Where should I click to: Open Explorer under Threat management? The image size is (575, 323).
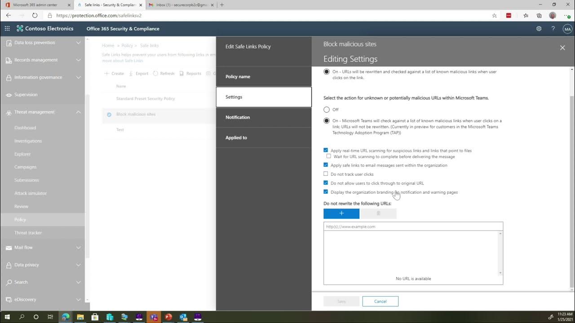pyautogui.click(x=22, y=154)
